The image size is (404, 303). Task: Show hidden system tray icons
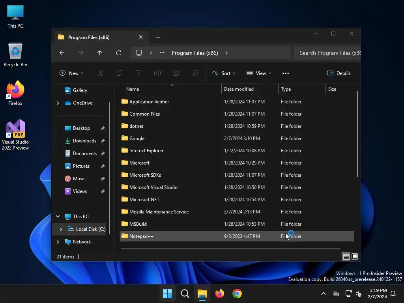tap(324, 294)
